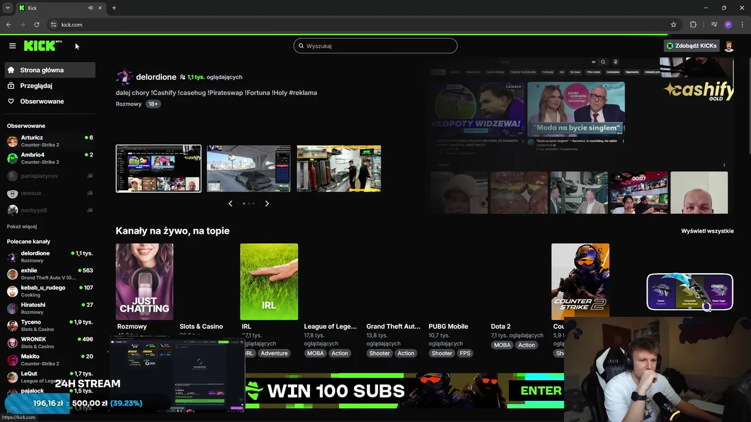Open followed channel Ambrio4
Screen dimensions: 751x422
50,158
